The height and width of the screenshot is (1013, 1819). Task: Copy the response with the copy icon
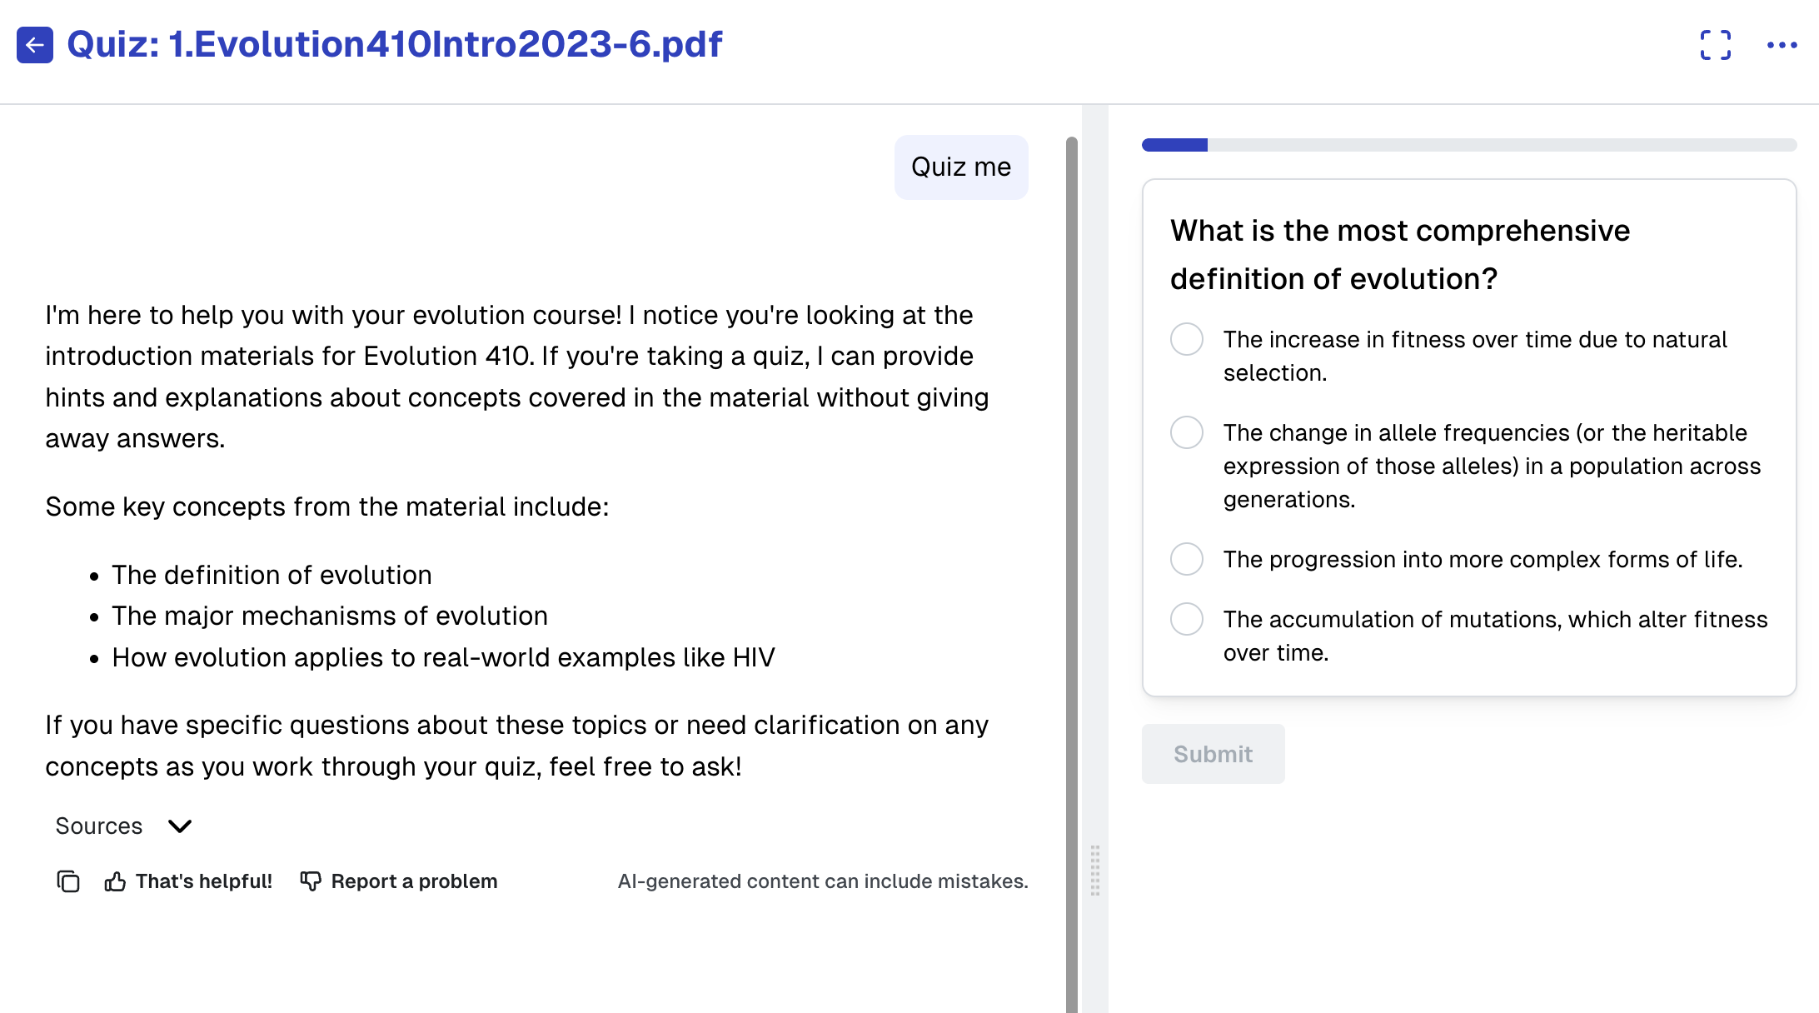[68, 881]
